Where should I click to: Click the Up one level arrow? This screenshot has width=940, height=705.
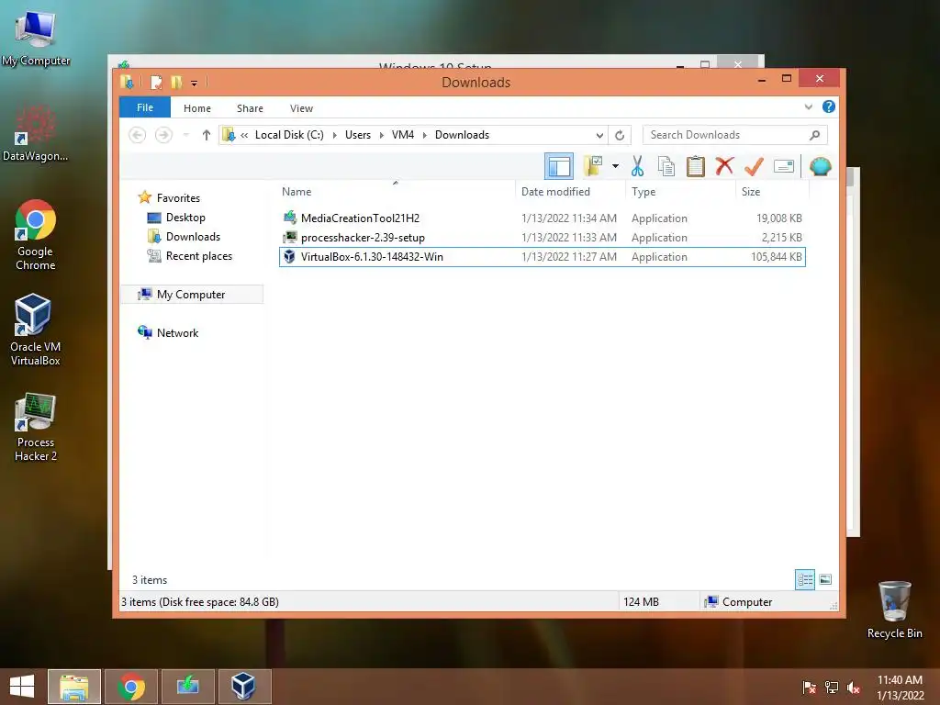point(207,135)
